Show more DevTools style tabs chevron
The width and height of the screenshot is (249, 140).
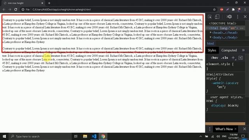(x=243, y=50)
